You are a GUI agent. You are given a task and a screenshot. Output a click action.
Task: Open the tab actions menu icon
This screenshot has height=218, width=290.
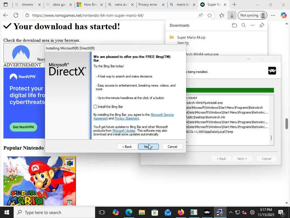point(6,5)
